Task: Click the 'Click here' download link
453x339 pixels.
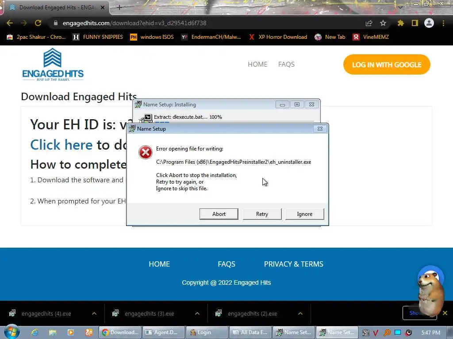Action: 61,145
